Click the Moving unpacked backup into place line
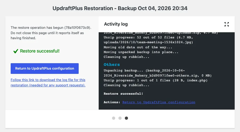Image resolution: width=240 pixels, height=132 pixels. [141, 52]
